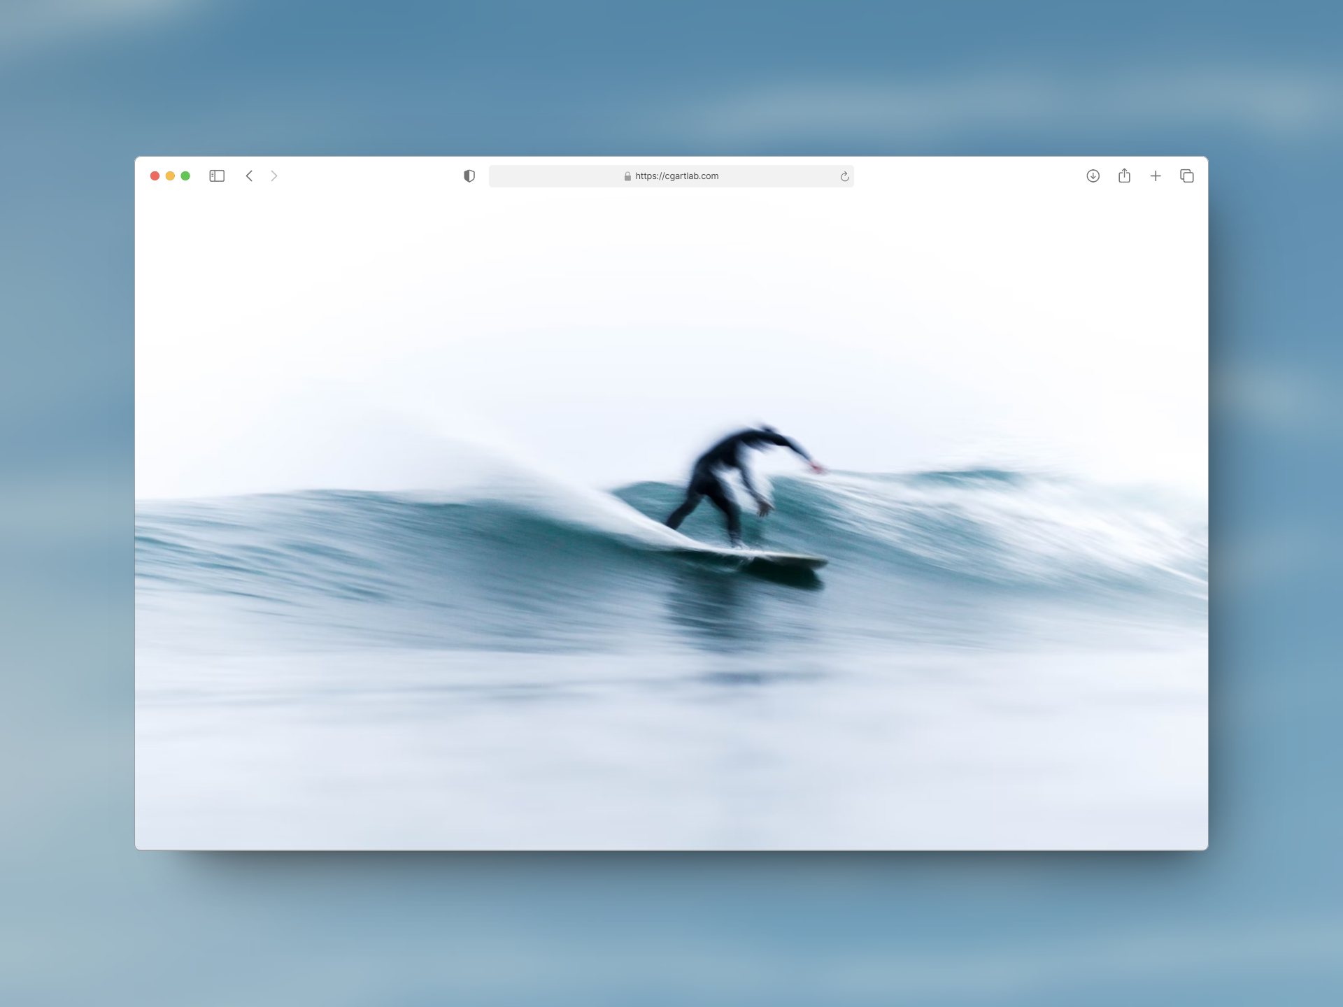Show the tab overview
Image resolution: width=1343 pixels, height=1007 pixels.
pyautogui.click(x=1187, y=176)
